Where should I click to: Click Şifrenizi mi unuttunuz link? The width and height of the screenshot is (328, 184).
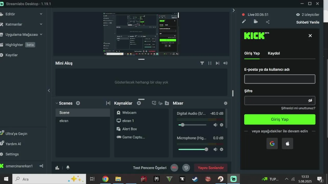pos(298,108)
